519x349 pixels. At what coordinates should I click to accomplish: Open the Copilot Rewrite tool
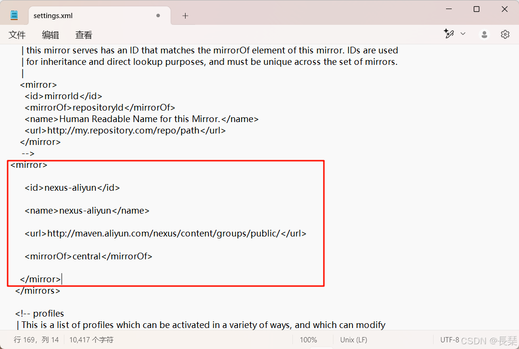coord(449,34)
